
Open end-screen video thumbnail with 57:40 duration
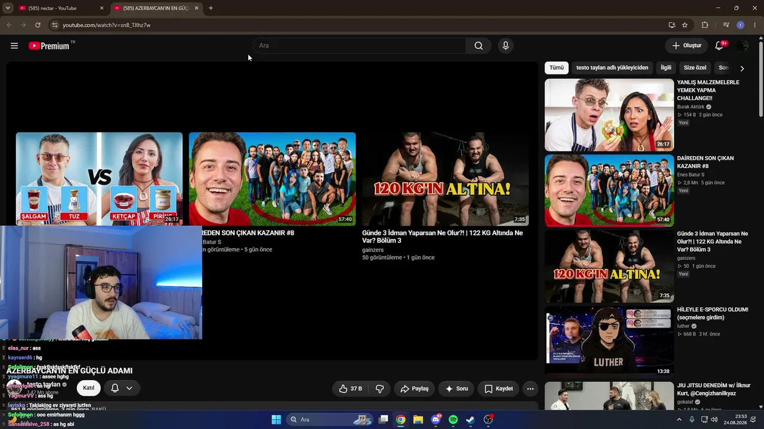pos(272,179)
